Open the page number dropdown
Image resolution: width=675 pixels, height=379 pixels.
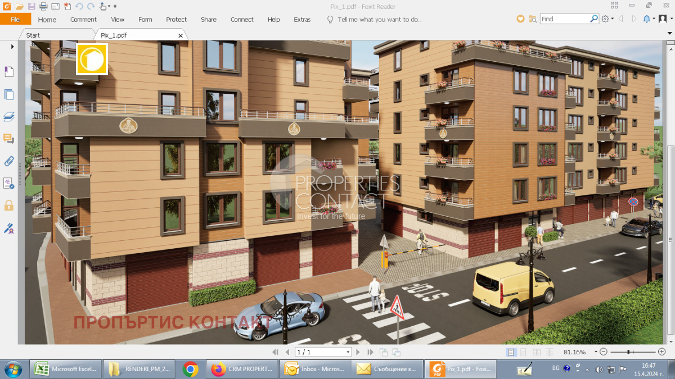(348, 352)
